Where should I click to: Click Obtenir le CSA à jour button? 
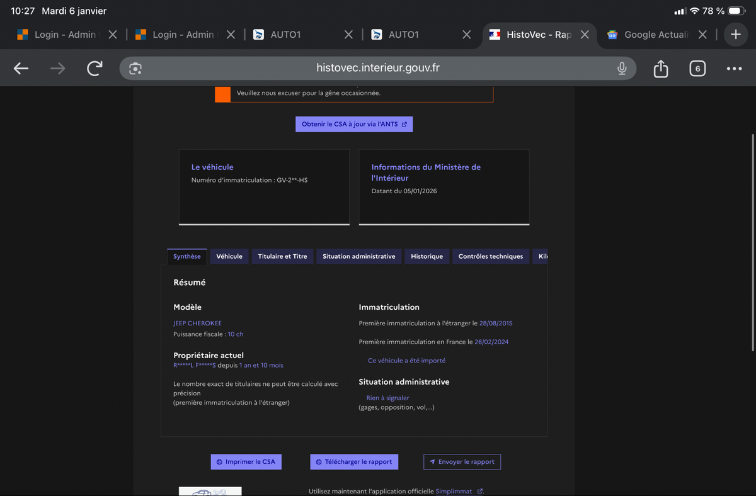point(354,124)
